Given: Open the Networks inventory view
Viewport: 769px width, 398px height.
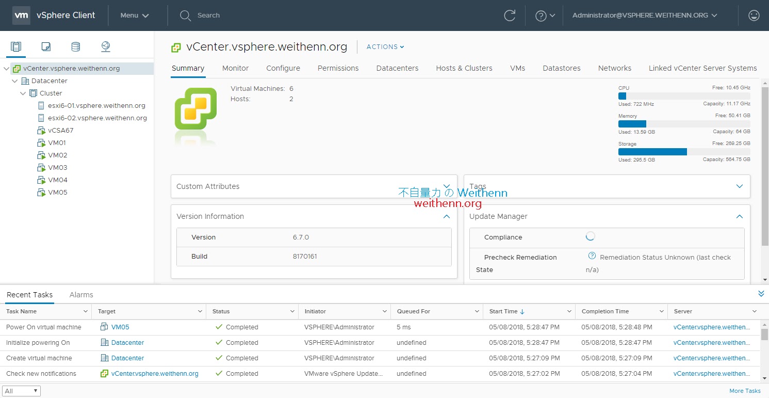Looking at the screenshot, I should 106,46.
